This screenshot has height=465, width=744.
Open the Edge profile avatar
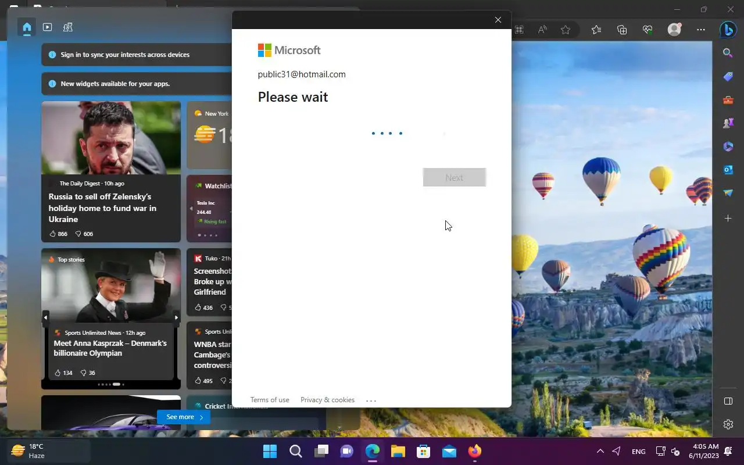(674, 30)
